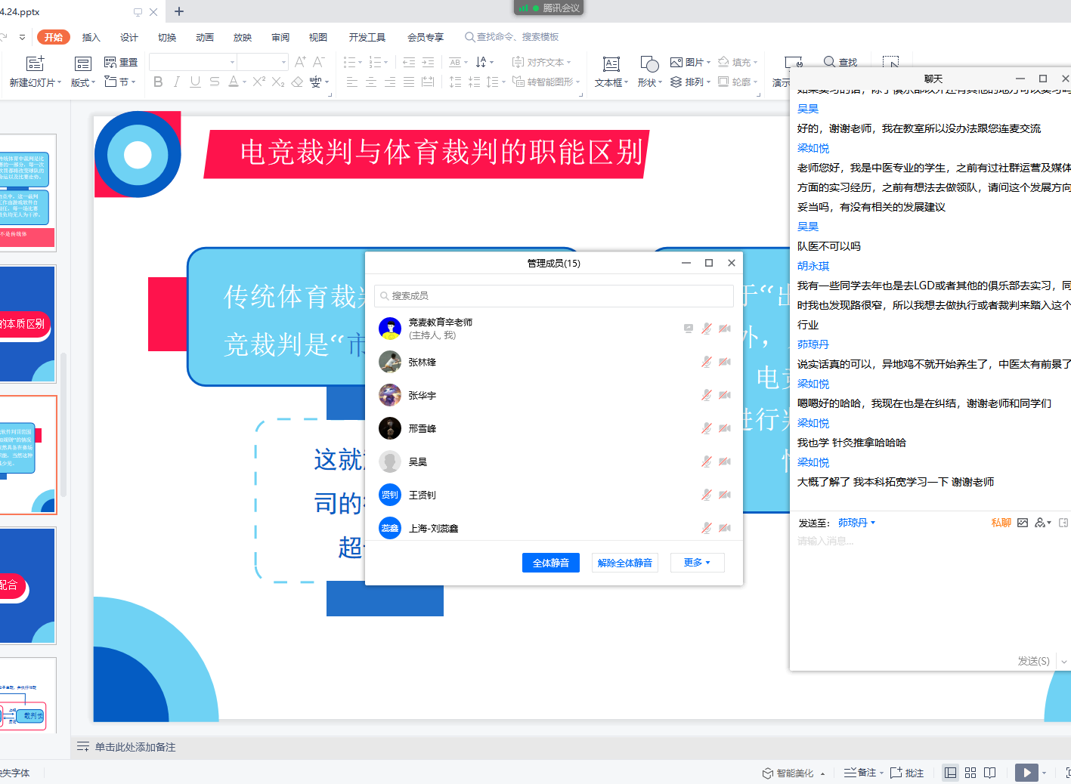Expand the 图片 picture dropdown
The width and height of the screenshot is (1071, 784).
tap(709, 63)
